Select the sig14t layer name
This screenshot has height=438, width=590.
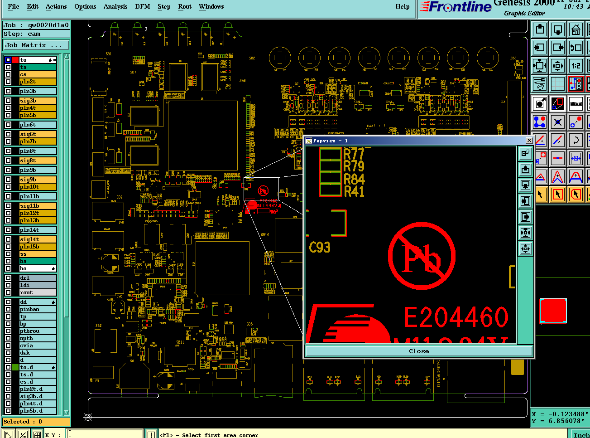38,239
